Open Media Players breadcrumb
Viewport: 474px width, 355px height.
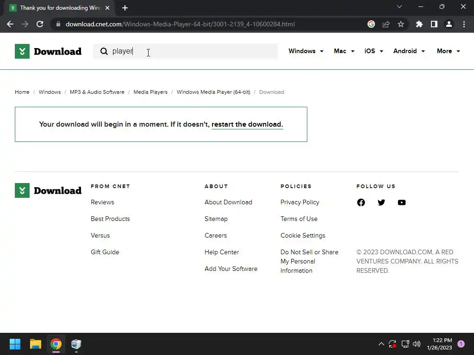(150, 92)
